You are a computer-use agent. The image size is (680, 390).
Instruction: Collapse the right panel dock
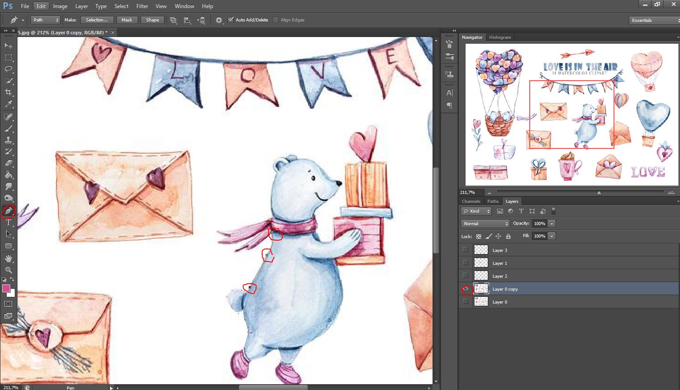(454, 30)
